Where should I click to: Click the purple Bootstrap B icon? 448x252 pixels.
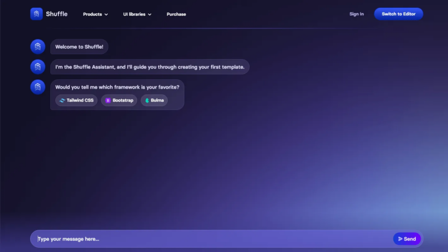coord(108,100)
